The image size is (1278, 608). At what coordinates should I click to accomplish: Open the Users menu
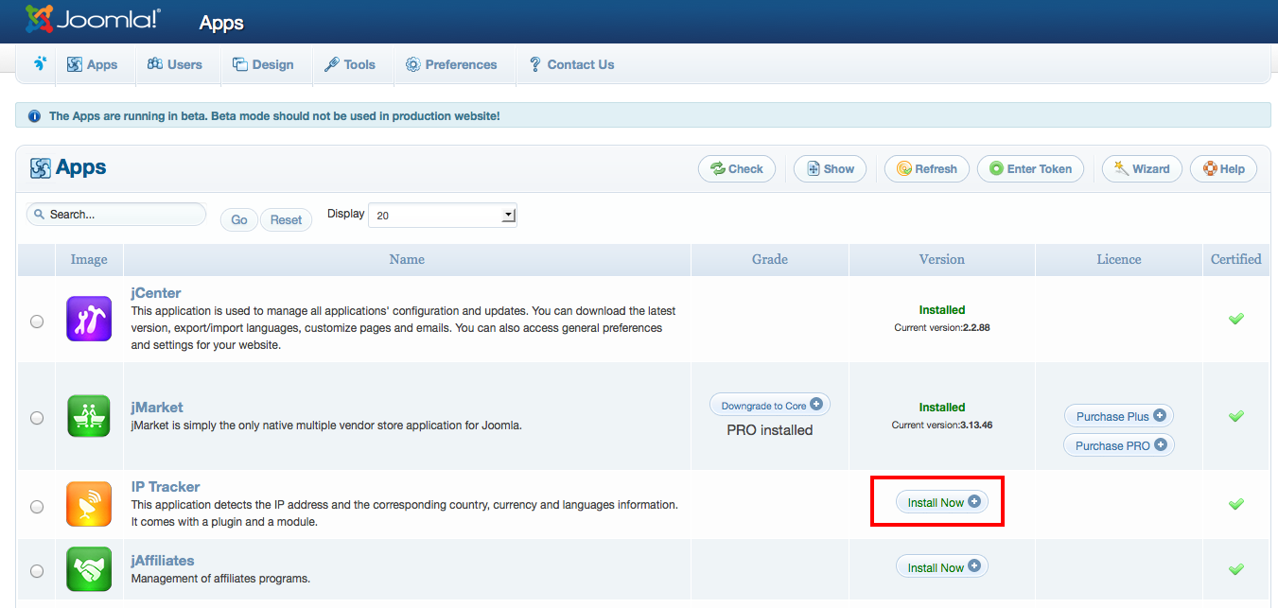click(175, 64)
